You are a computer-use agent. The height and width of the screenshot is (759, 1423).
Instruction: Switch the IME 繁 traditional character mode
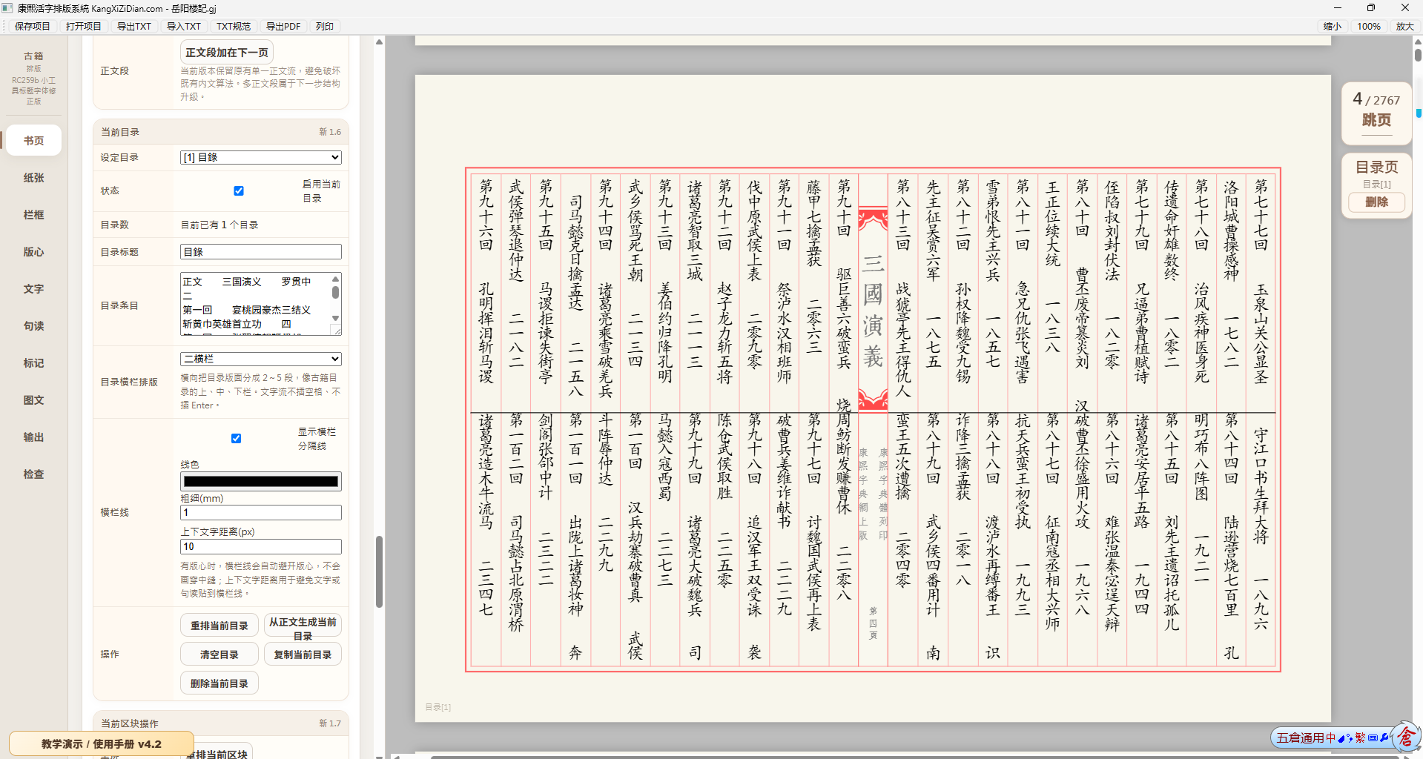[x=1360, y=738]
